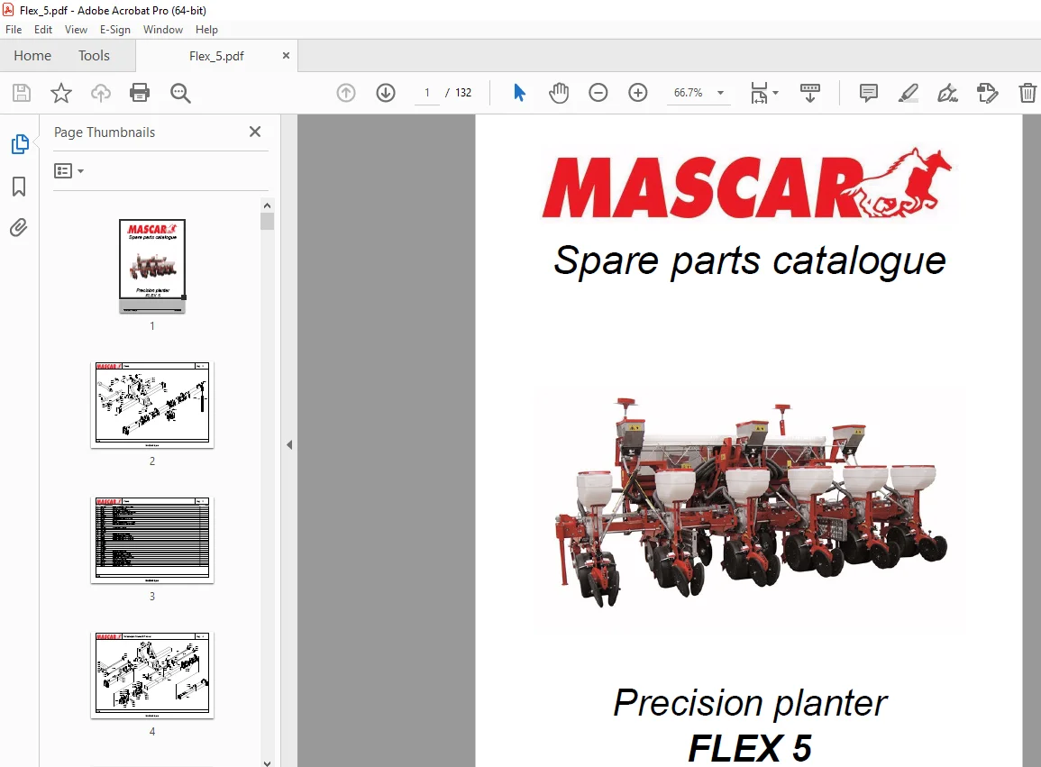Image resolution: width=1041 pixels, height=767 pixels.
Task: Open the E-Sign menu
Action: click(114, 30)
